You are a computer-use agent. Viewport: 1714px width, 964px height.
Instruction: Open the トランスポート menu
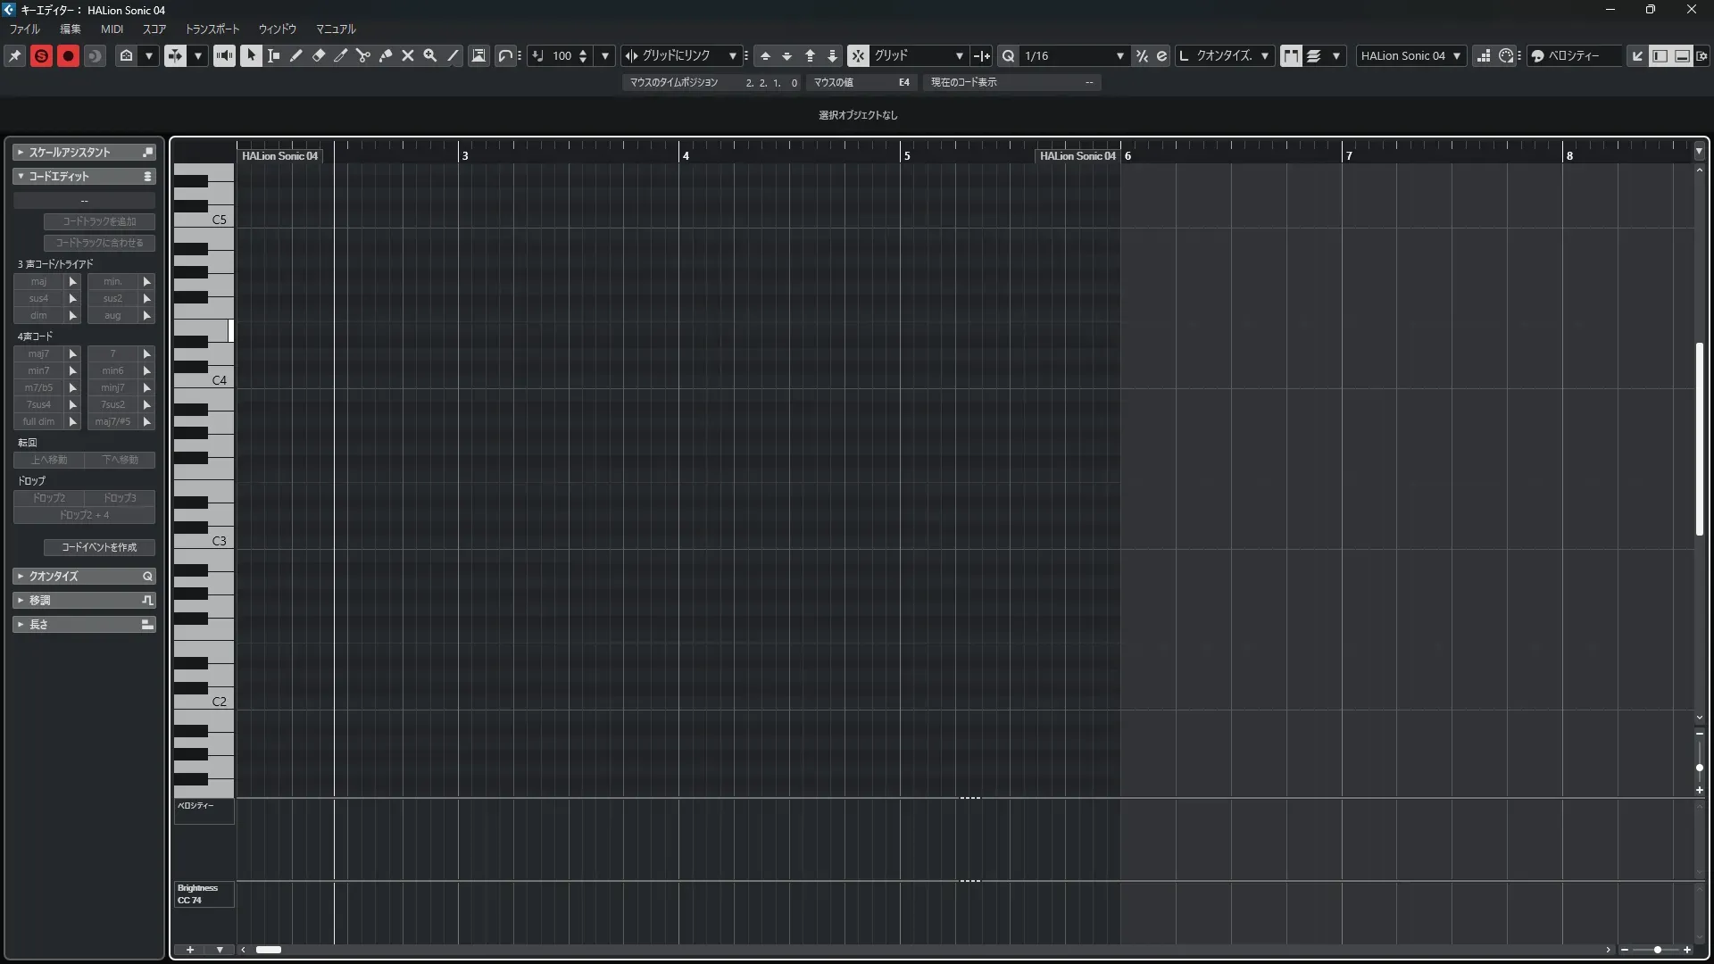[212, 29]
